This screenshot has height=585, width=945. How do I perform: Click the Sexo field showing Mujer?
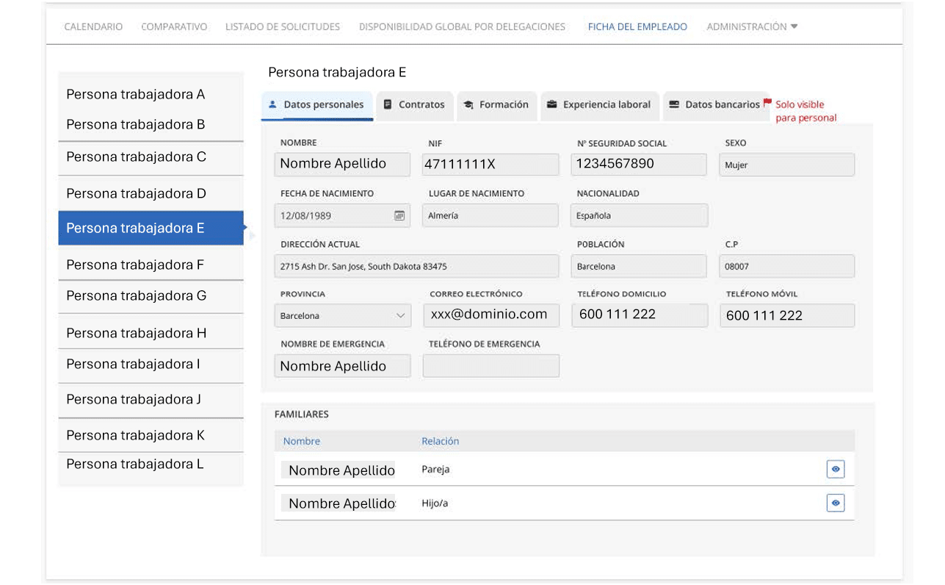pos(786,165)
